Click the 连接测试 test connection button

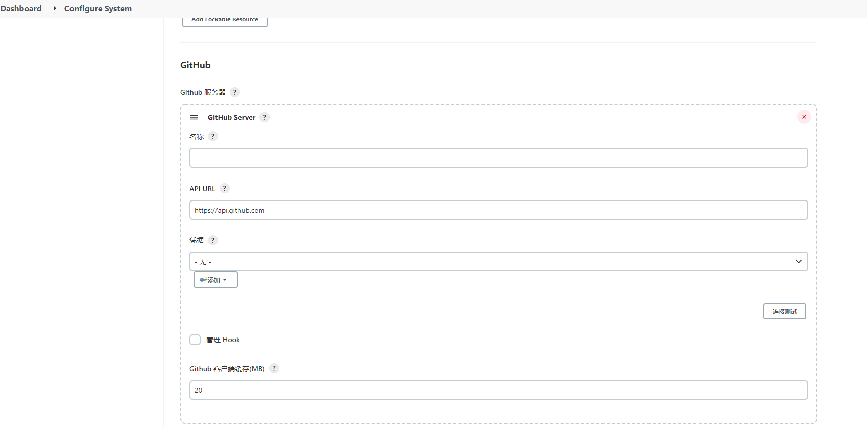(784, 311)
